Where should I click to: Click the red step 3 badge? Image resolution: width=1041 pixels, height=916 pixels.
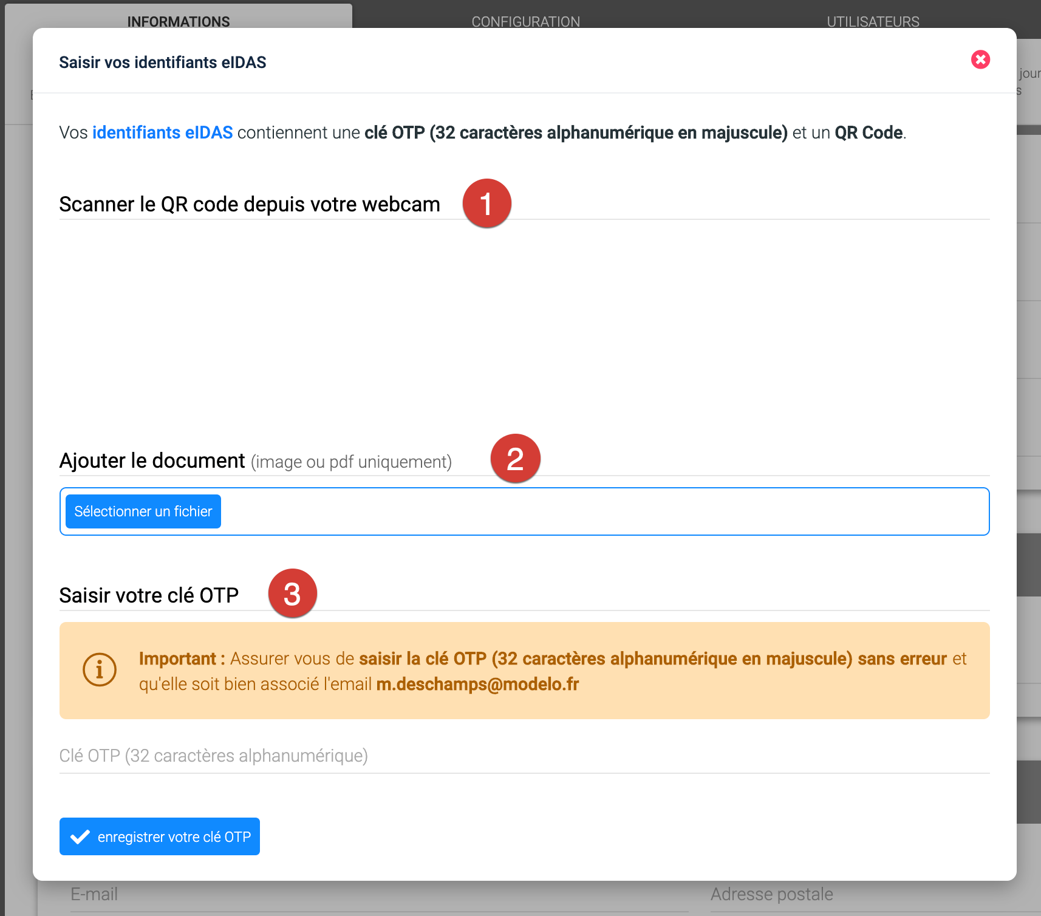pyautogui.click(x=292, y=593)
